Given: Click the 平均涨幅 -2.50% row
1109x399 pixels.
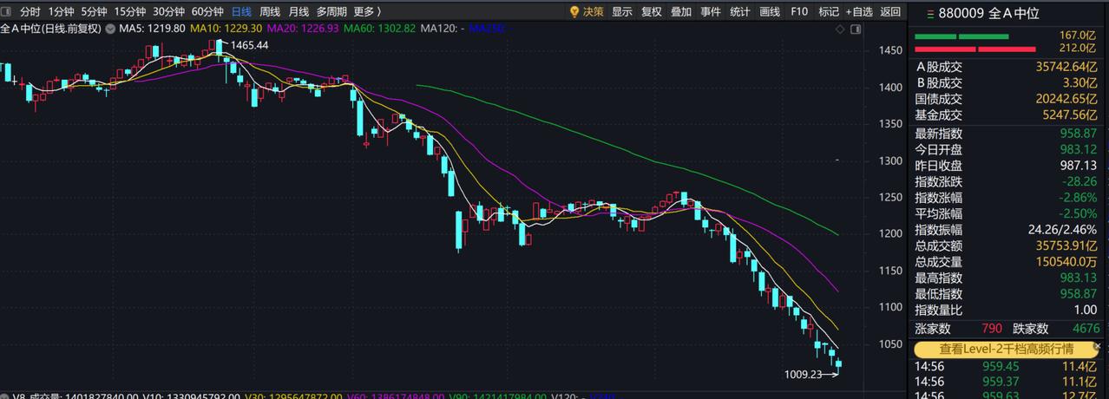Looking at the screenshot, I should [x=1008, y=213].
